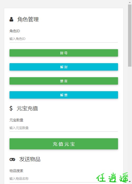Click the gamepad icon beside 发送物品
The height and width of the screenshot is (184, 132).
(12, 159)
